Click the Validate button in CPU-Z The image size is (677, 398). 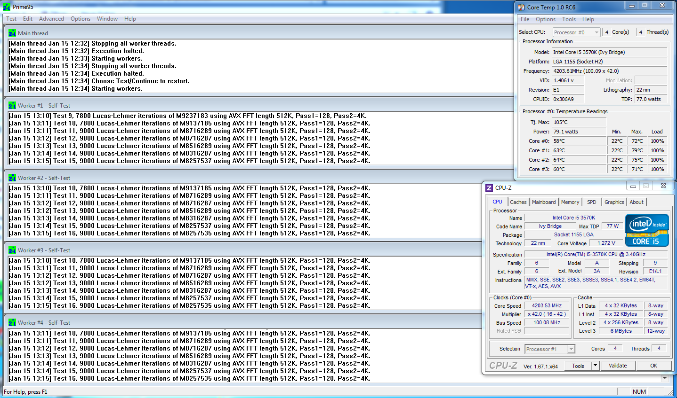tap(618, 366)
